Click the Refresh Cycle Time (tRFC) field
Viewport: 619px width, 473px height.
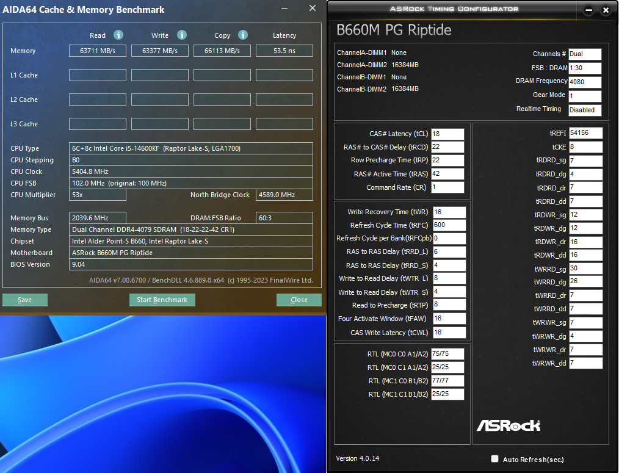[x=449, y=225]
